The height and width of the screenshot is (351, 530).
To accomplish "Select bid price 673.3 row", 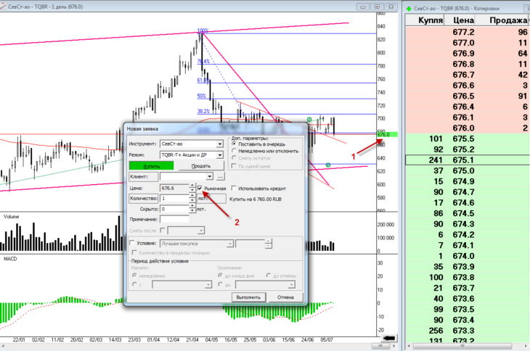I will tap(467, 331).
